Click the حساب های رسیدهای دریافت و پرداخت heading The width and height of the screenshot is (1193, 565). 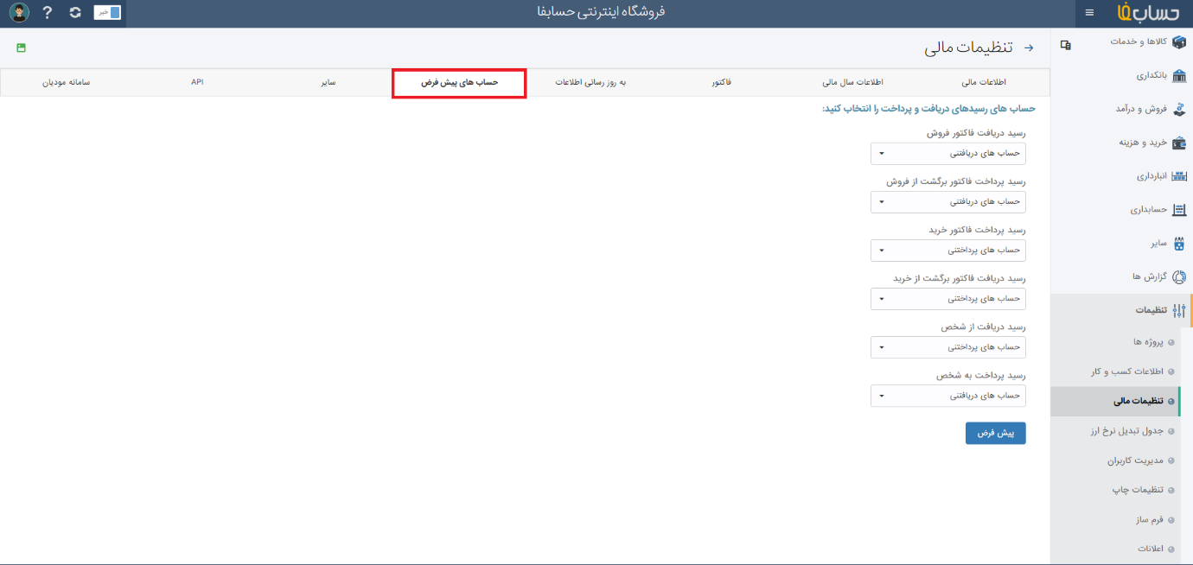(x=928, y=109)
